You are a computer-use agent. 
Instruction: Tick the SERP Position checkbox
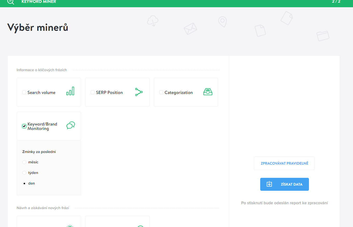coord(93,92)
